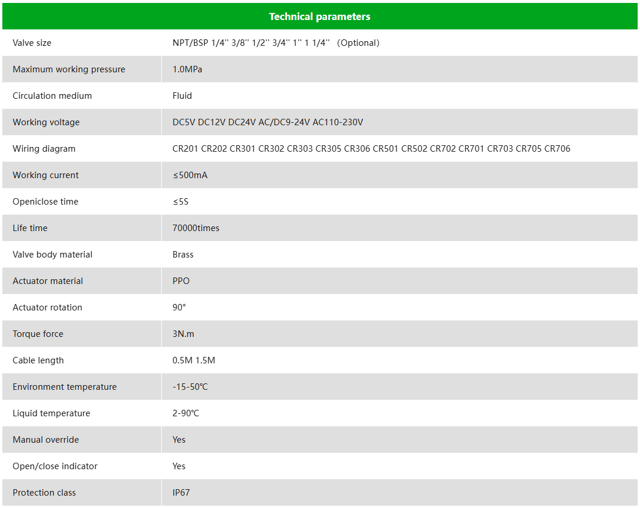Select the Working voltage value list
The image size is (640, 508).
[268, 122]
